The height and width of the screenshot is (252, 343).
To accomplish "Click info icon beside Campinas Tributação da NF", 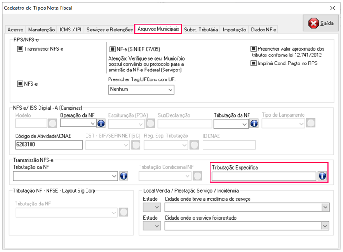I will click(254, 123).
